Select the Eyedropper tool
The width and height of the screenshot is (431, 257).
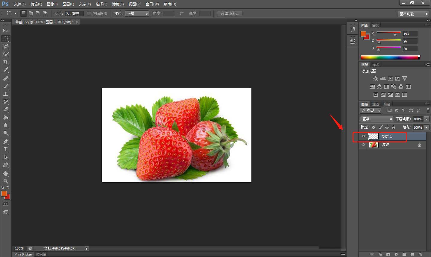click(x=6, y=70)
